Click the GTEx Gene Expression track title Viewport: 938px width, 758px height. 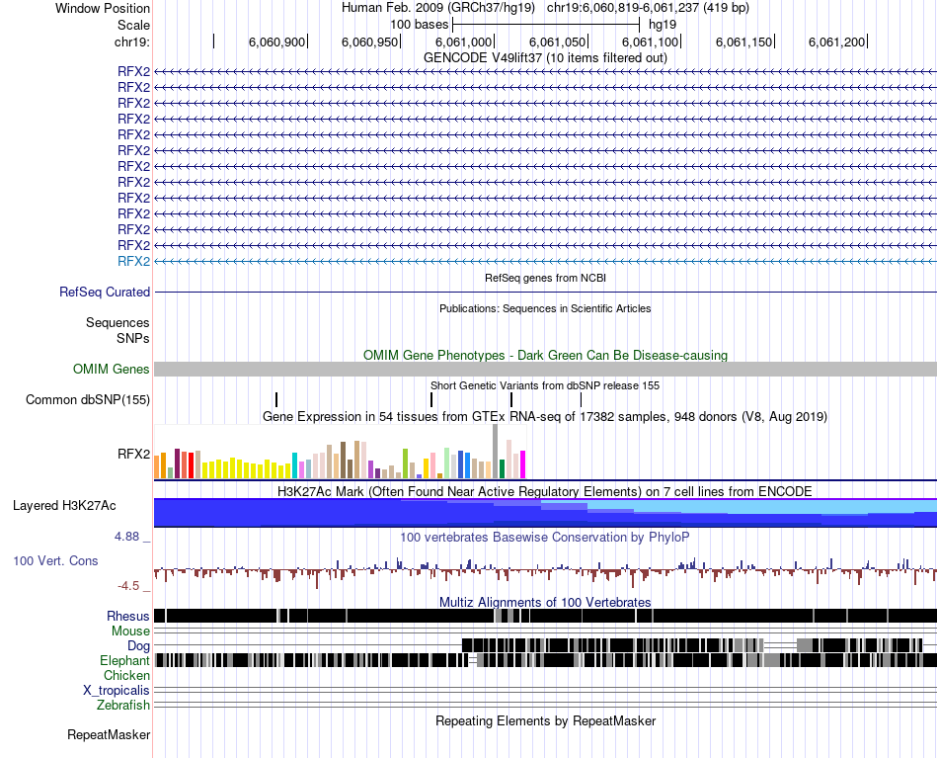click(545, 416)
